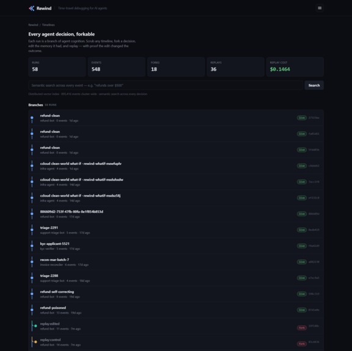Click the 'Time-travel debugging for AI agents' tagline
Viewport: 352px width, 351px height.
click(x=82, y=9)
